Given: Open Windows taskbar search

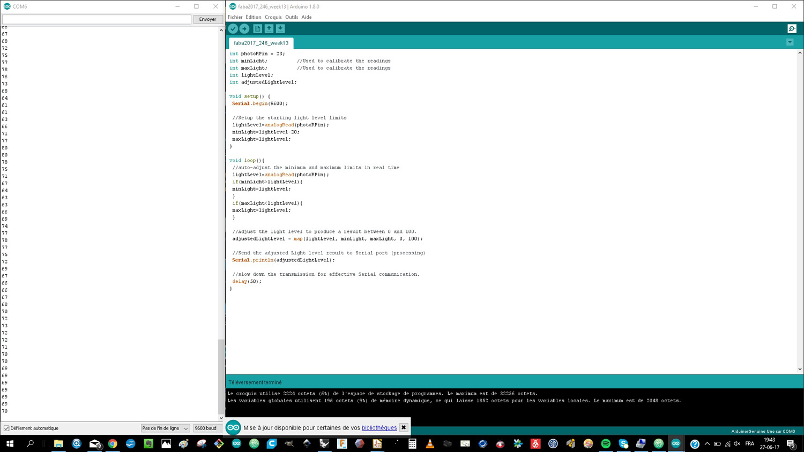Looking at the screenshot, I should [x=30, y=443].
